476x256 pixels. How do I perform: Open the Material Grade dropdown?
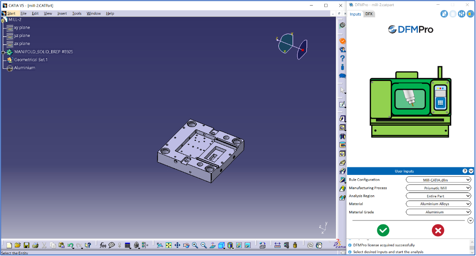coord(439,212)
